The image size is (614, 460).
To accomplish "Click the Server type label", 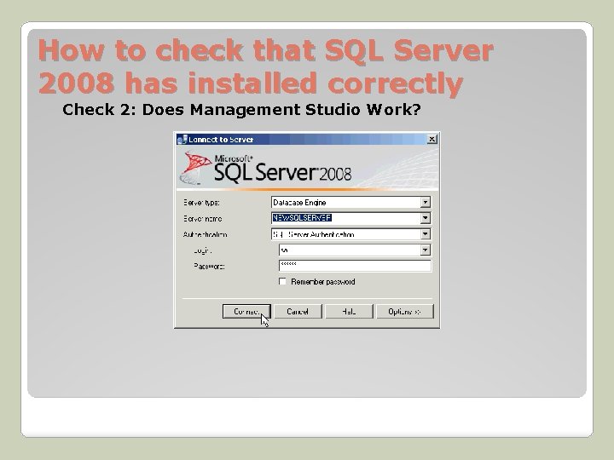I will coord(201,203).
